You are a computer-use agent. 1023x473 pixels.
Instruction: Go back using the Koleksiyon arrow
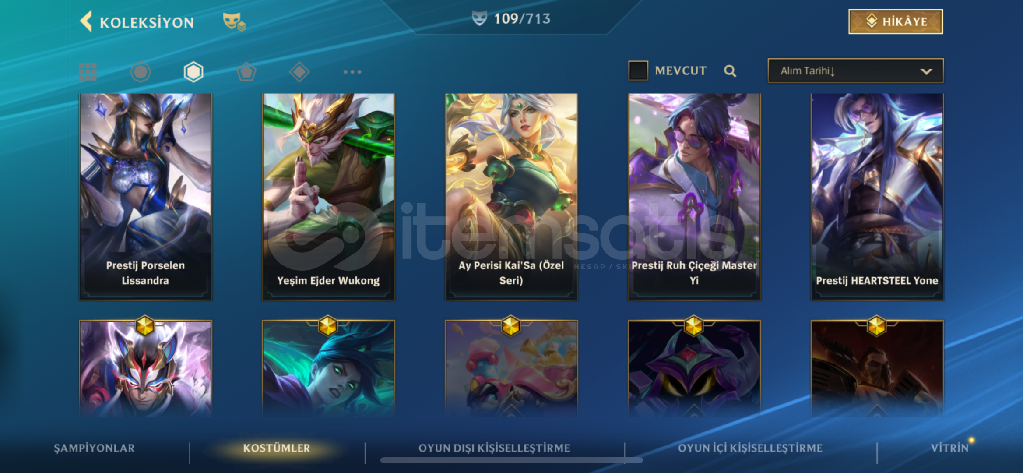(x=86, y=21)
